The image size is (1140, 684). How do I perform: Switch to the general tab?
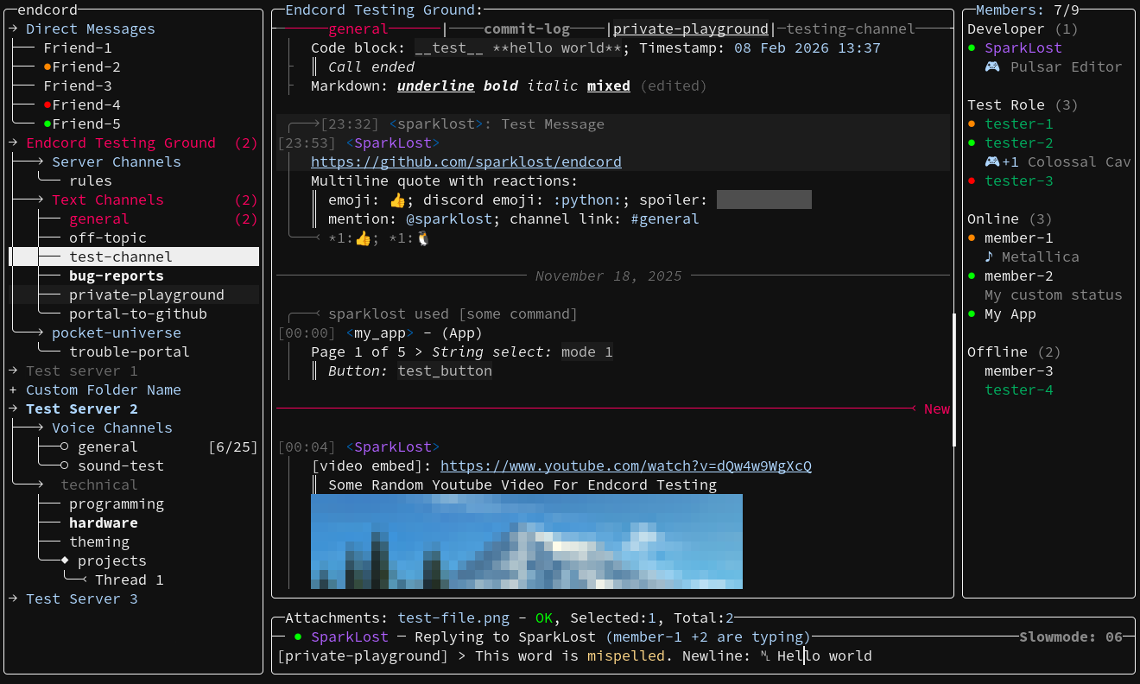358,28
